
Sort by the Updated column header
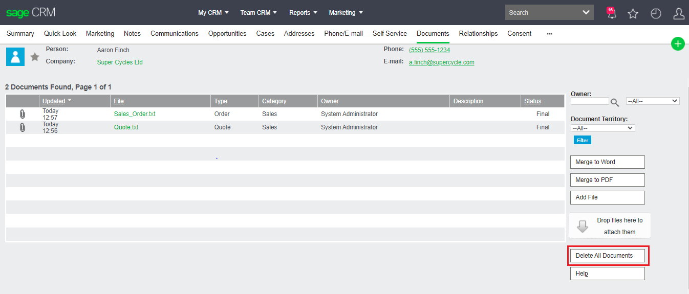(x=54, y=101)
